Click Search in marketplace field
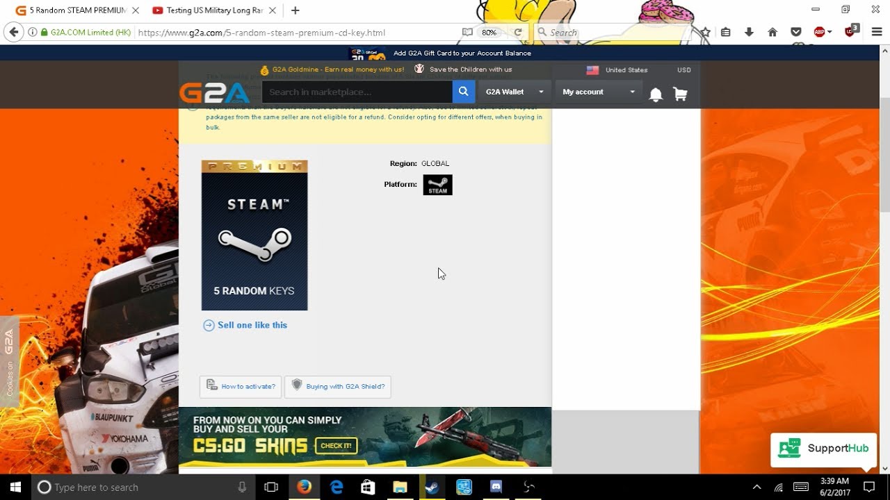The width and height of the screenshot is (890, 500). (357, 92)
